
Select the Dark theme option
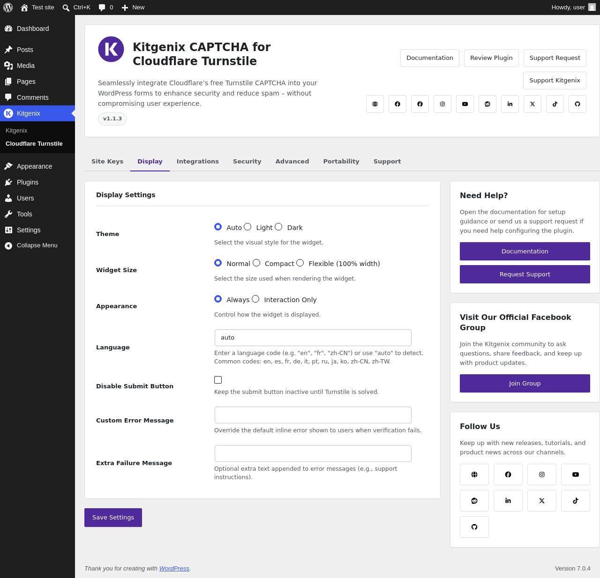278,227
